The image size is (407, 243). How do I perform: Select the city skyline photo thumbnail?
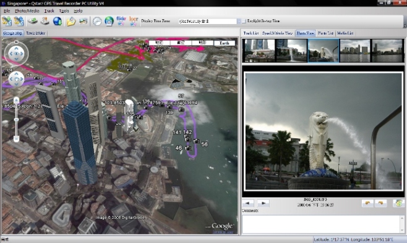(355, 51)
